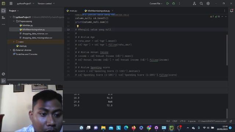Open the Python Packages tool window
Image resolution: width=235 pixels, height=132 pixels.
[x=3, y=74]
